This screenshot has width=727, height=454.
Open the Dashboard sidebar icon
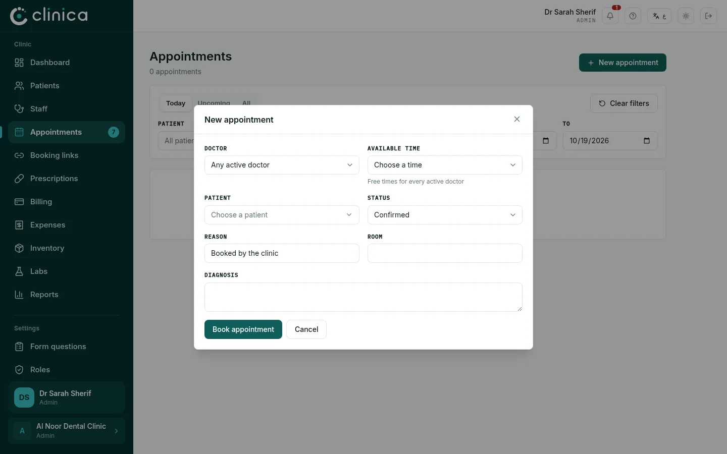pyautogui.click(x=19, y=63)
